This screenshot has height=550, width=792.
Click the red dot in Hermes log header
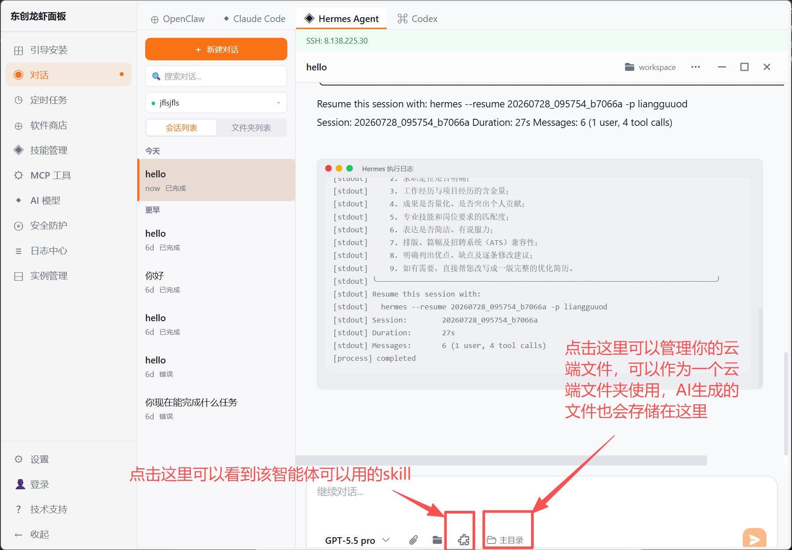(328, 168)
